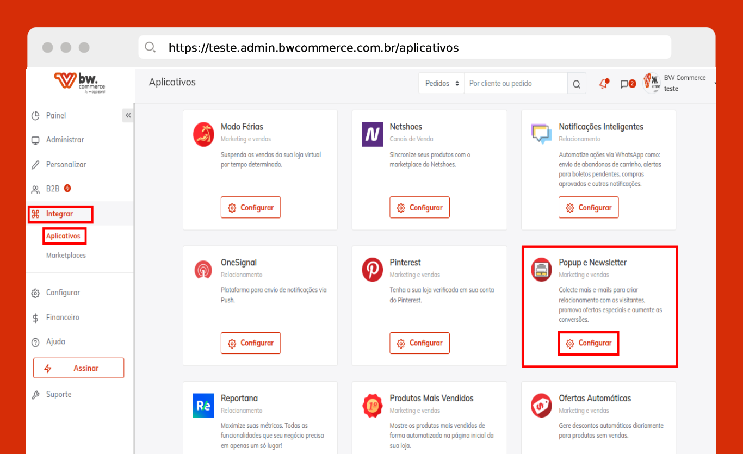Click the BW Commerce logo

pyautogui.click(x=79, y=82)
